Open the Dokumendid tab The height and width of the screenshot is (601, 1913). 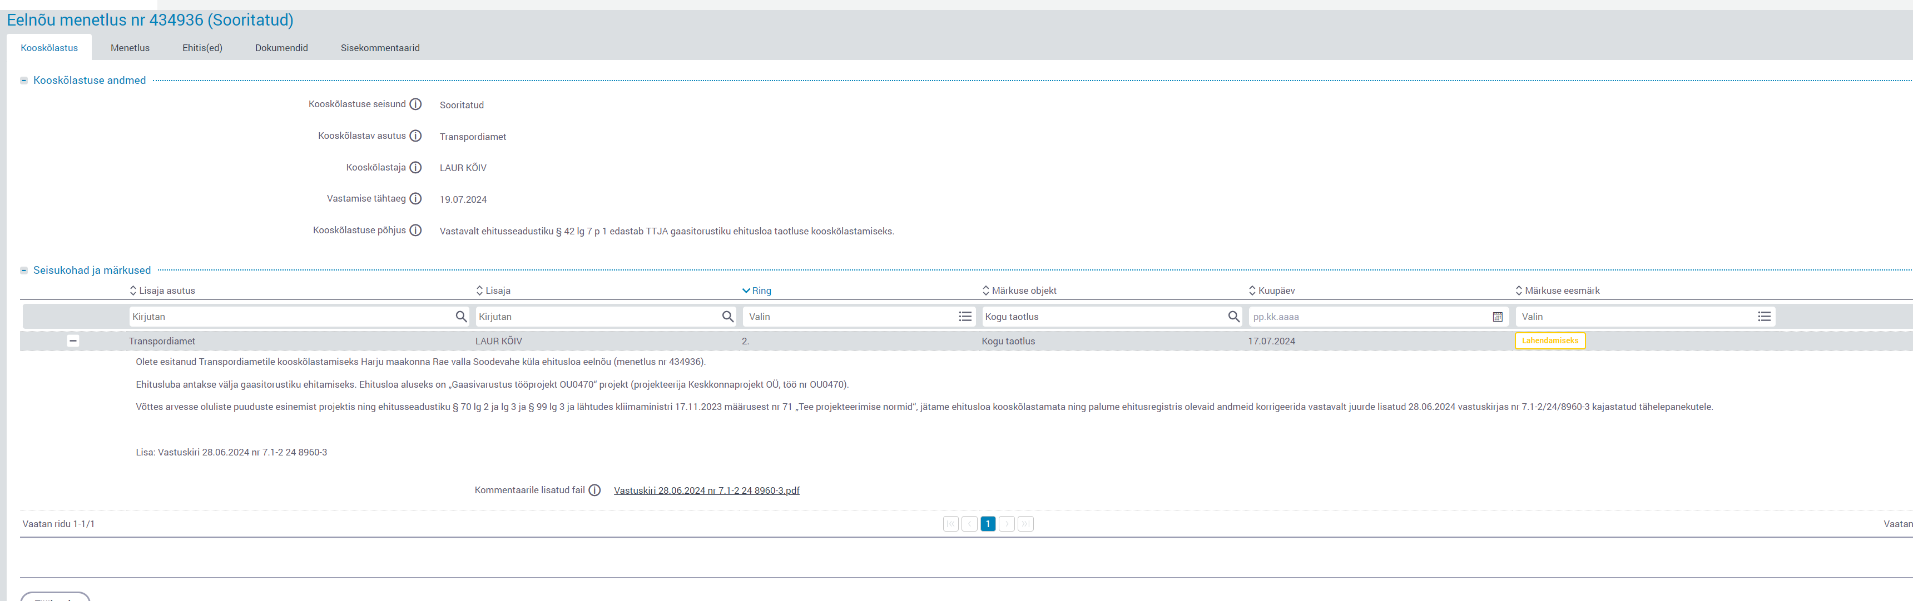(x=281, y=48)
